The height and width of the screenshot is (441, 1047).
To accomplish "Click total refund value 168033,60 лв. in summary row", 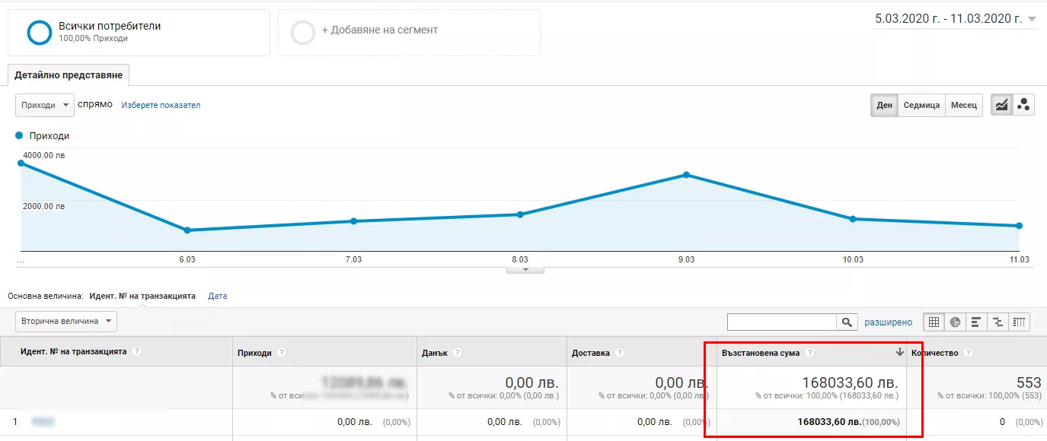I will (850, 382).
